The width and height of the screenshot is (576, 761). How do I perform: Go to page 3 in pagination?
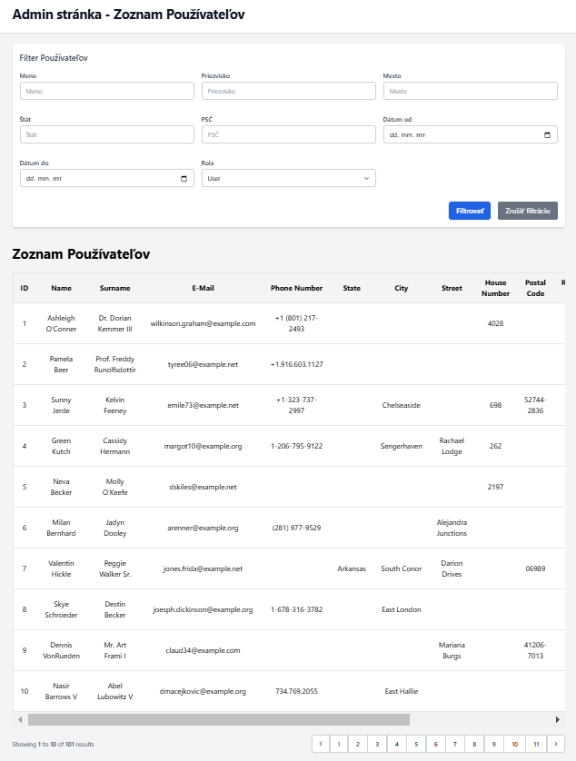pyautogui.click(x=377, y=744)
